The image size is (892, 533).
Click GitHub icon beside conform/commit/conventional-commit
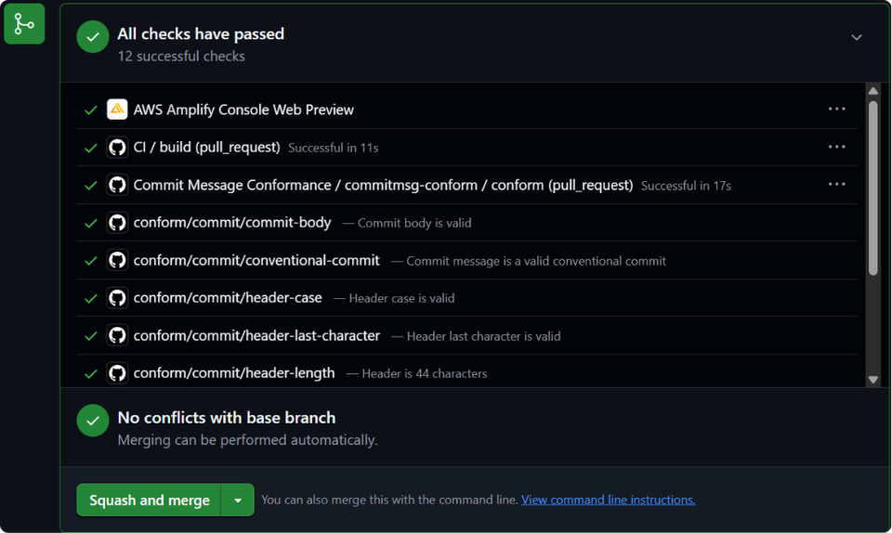(x=117, y=260)
